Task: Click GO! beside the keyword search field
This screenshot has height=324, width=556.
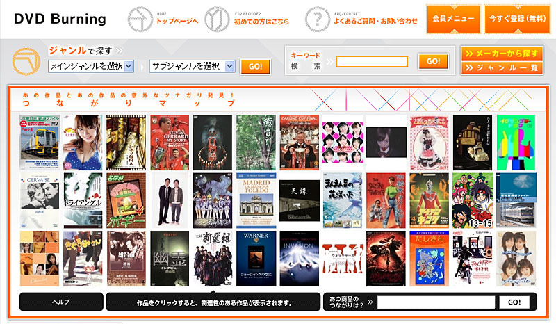Action: (433, 61)
